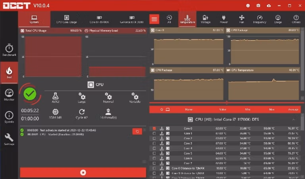
Task: Select the Others sensor filter
Action: tap(296, 19)
